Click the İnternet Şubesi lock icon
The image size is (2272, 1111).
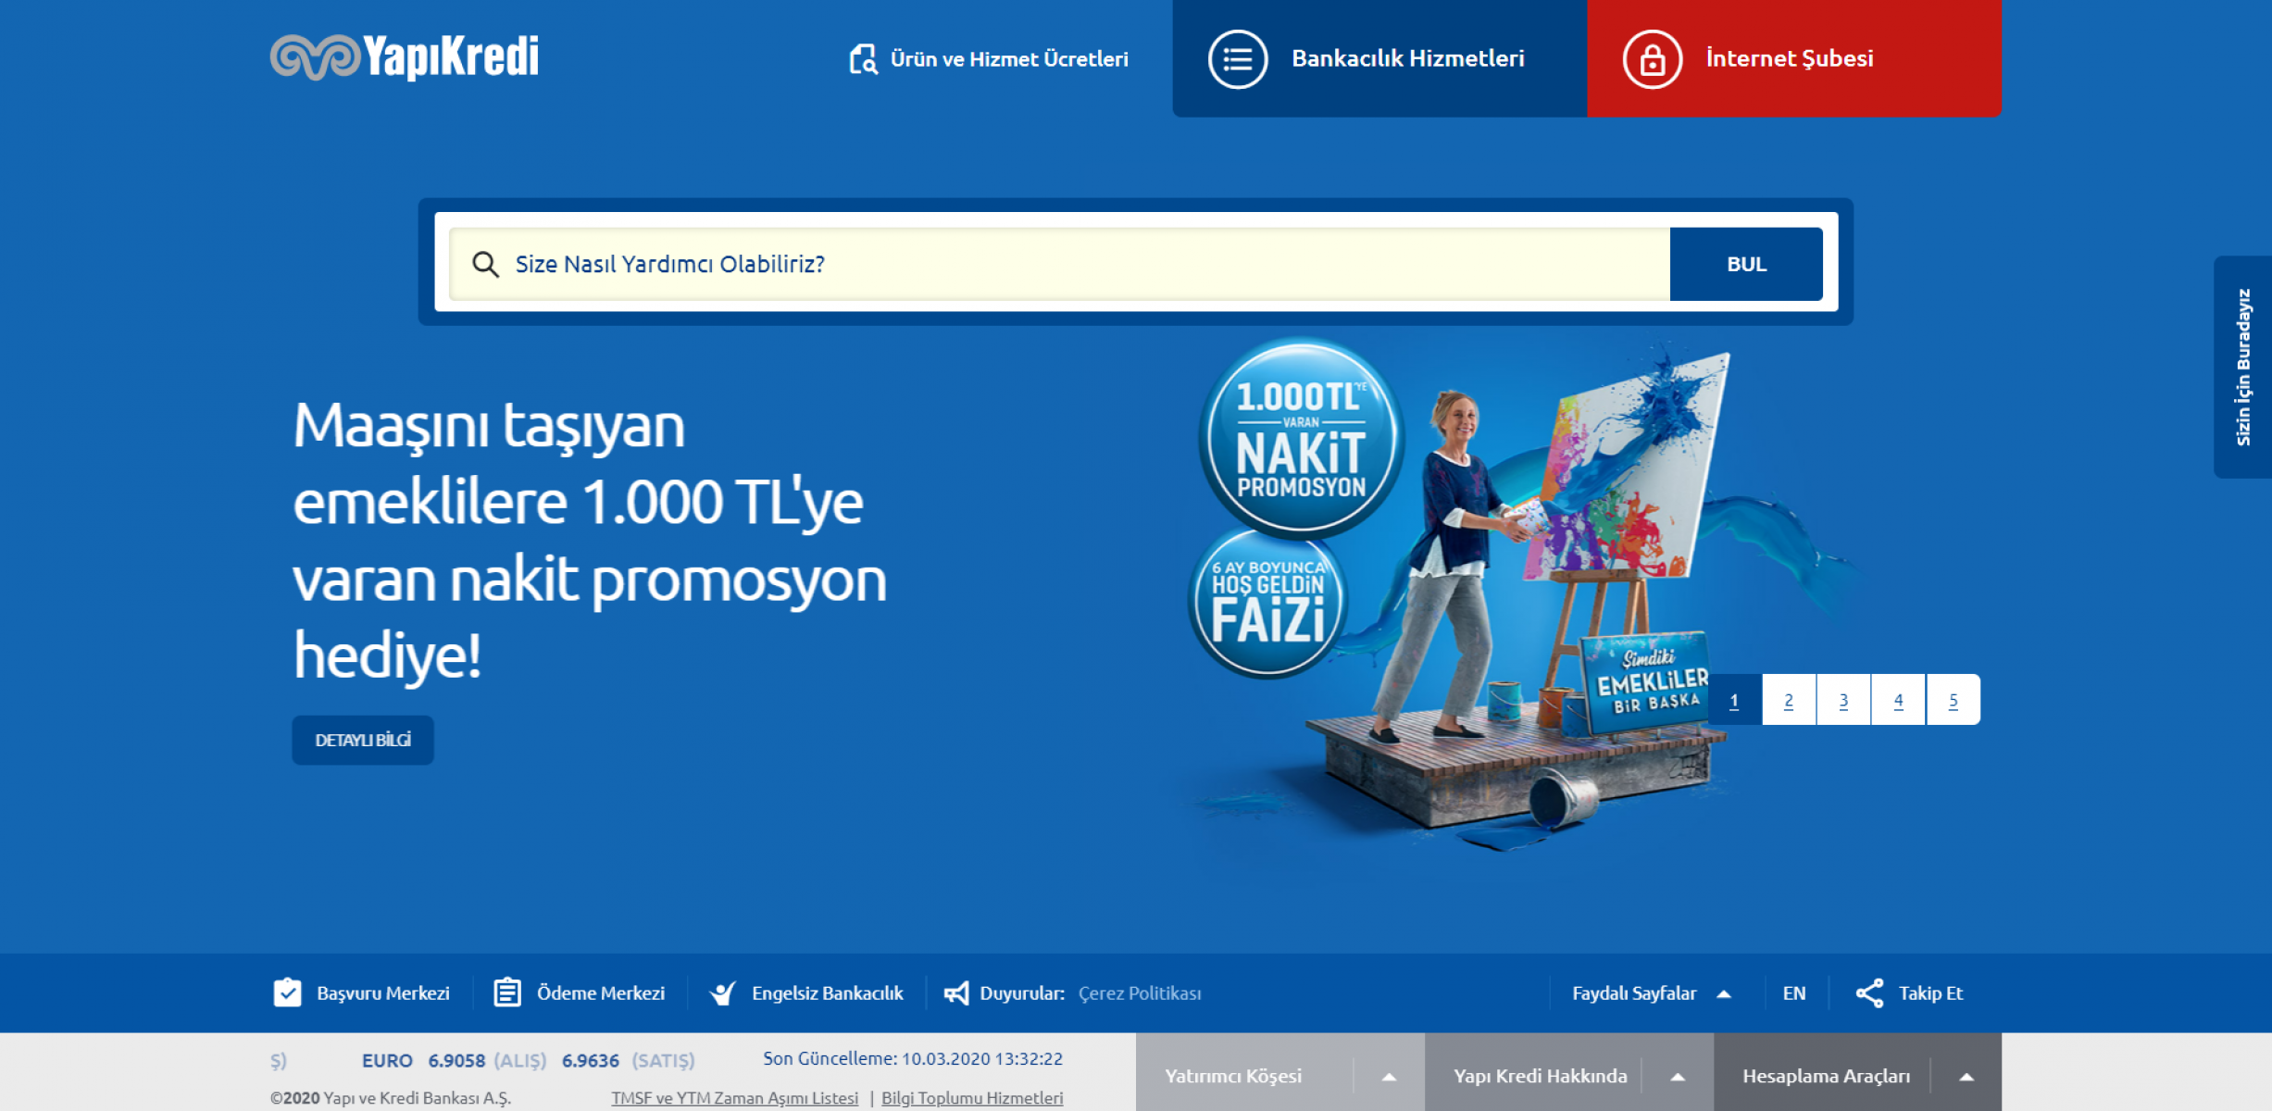[x=1652, y=59]
